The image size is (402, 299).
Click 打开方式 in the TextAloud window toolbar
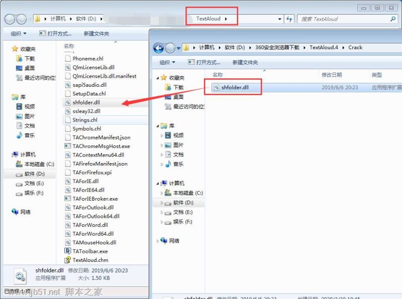(x=55, y=34)
